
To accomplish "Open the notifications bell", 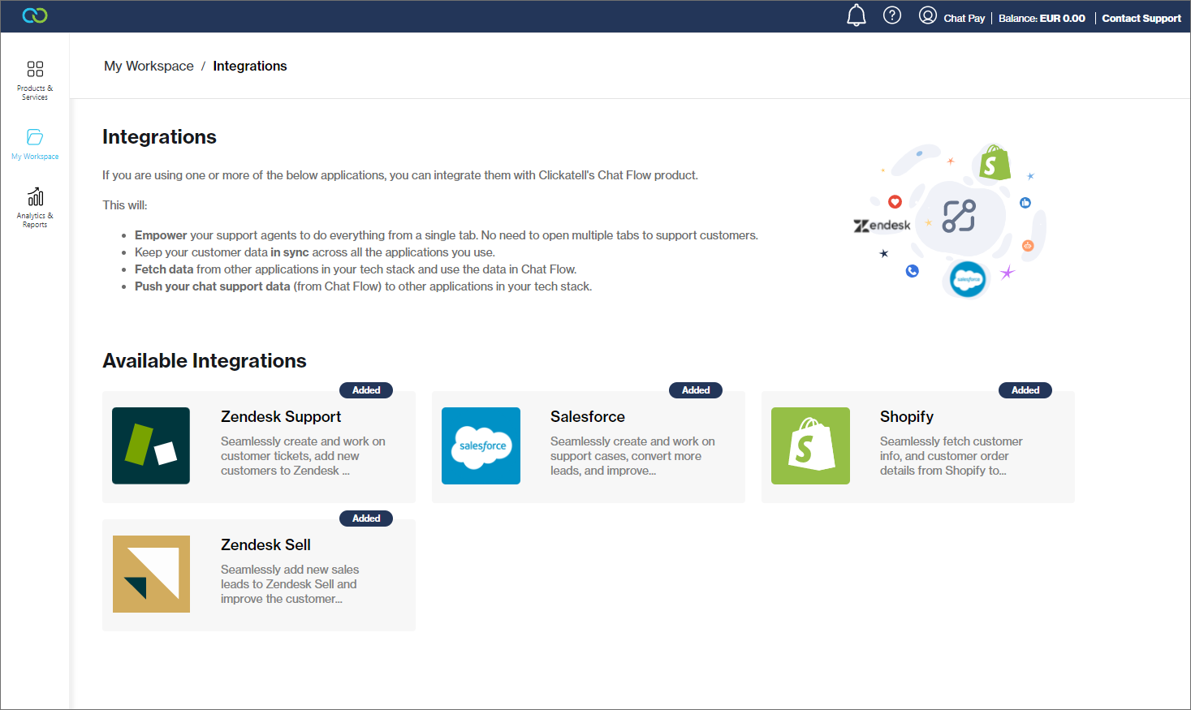I will click(x=857, y=15).
